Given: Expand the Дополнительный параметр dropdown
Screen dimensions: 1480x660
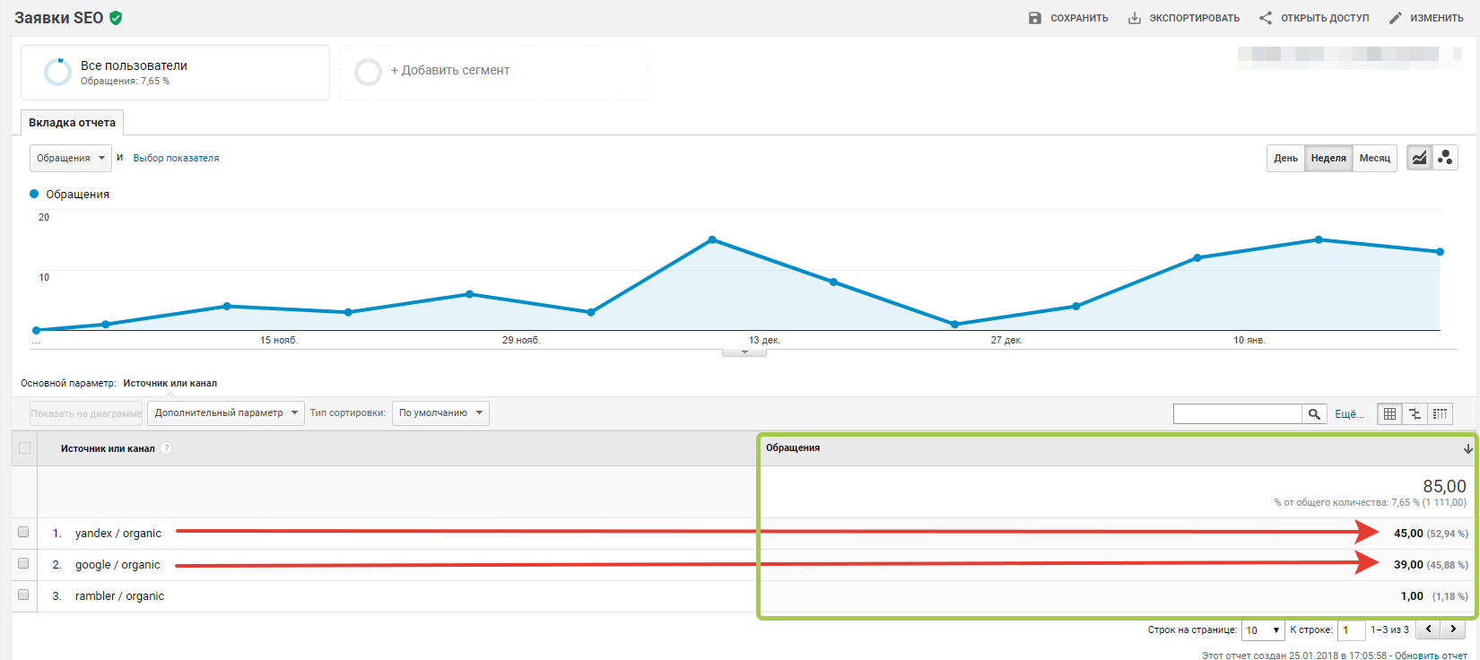Looking at the screenshot, I should click(226, 413).
